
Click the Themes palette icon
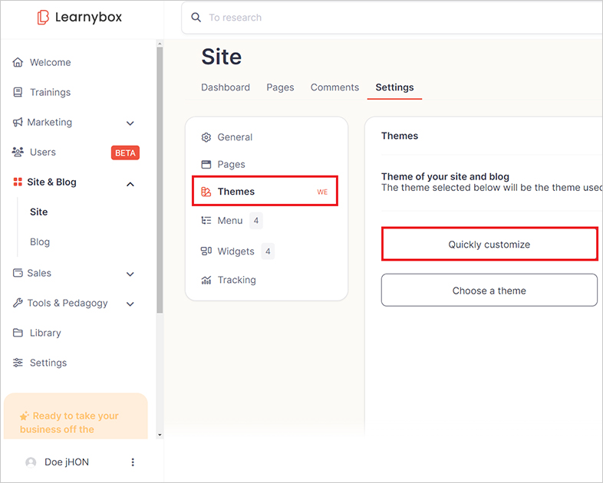pos(206,192)
